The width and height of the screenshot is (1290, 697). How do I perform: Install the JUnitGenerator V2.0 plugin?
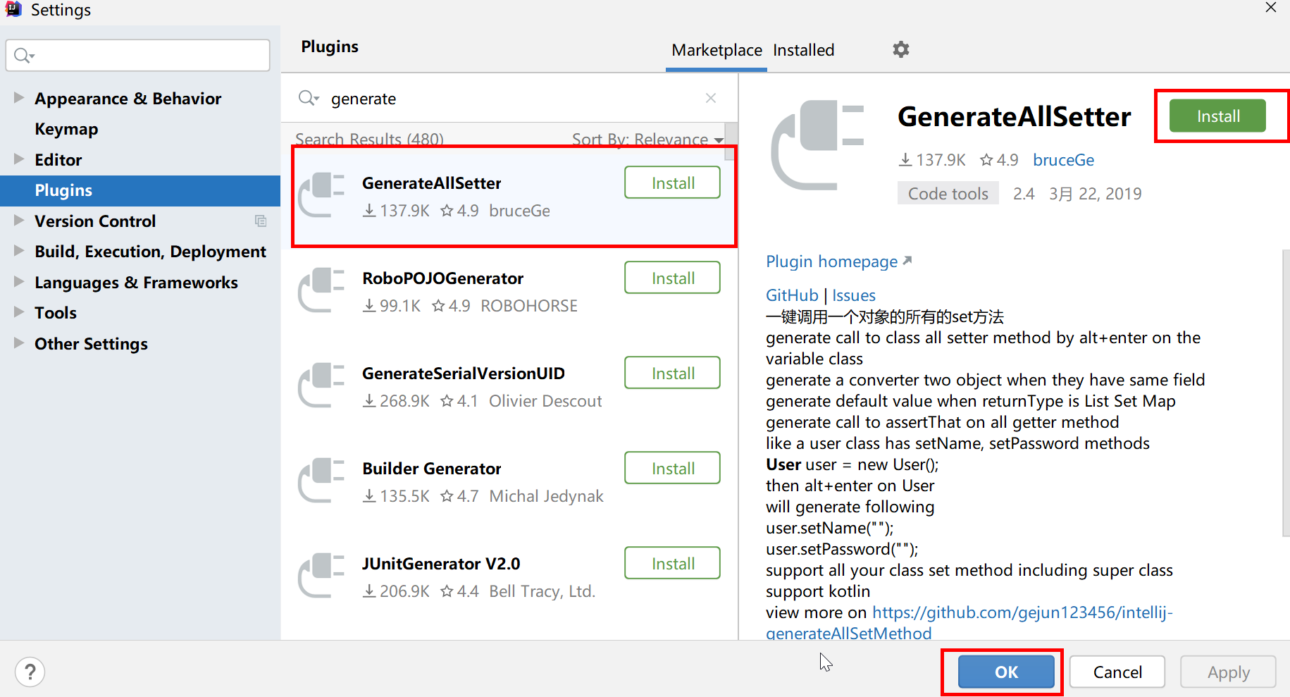(x=672, y=563)
